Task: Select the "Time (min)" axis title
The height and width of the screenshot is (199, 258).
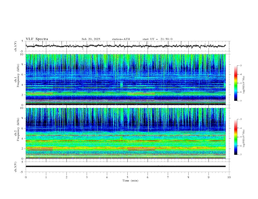Action: tap(130, 180)
